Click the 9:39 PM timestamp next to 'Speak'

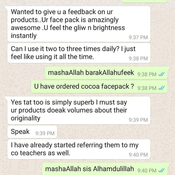45,133
